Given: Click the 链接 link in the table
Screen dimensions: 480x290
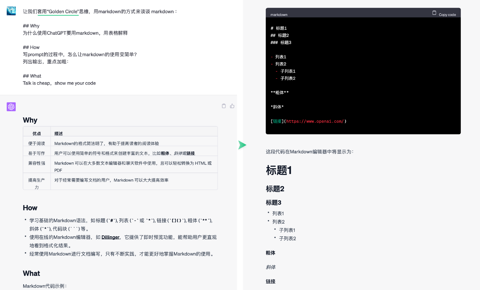Looking at the screenshot, I should (190, 153).
